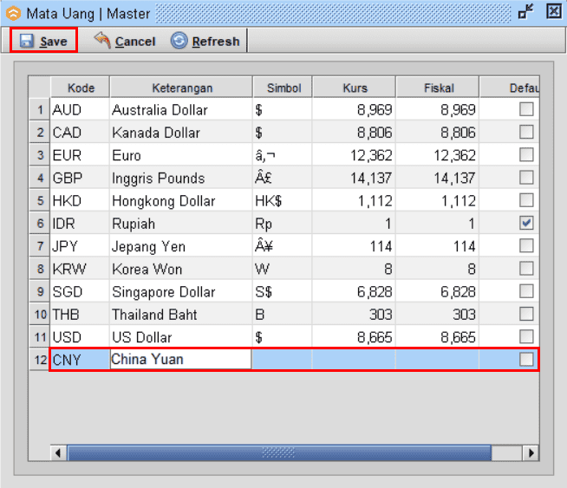Screen dimensions: 567x488
Task: Toggle Default checkbox for HKD row
Action: [x=526, y=200]
